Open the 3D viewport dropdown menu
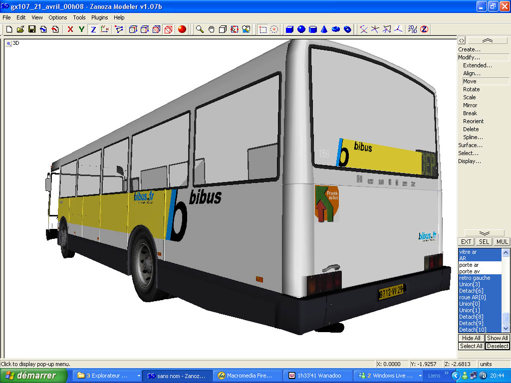This screenshot has width=511, height=383. 9,43
